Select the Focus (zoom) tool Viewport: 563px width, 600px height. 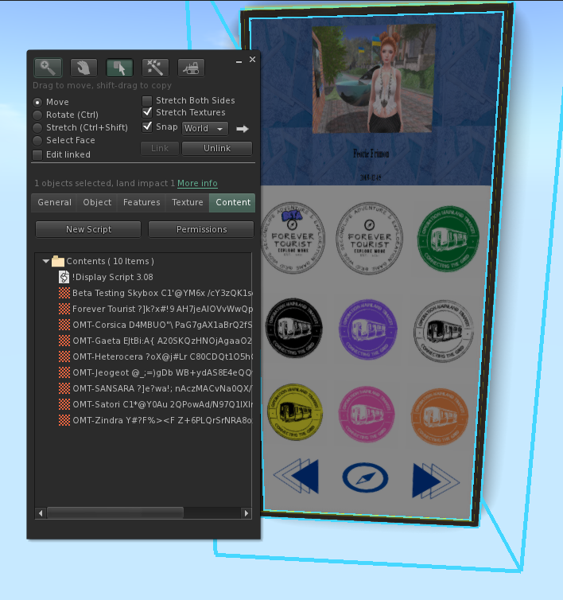pyautogui.click(x=49, y=68)
